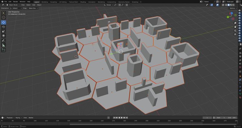Open the Modifiers wrench properties tab
This screenshot has height=128, width=242.
tap(240, 80)
